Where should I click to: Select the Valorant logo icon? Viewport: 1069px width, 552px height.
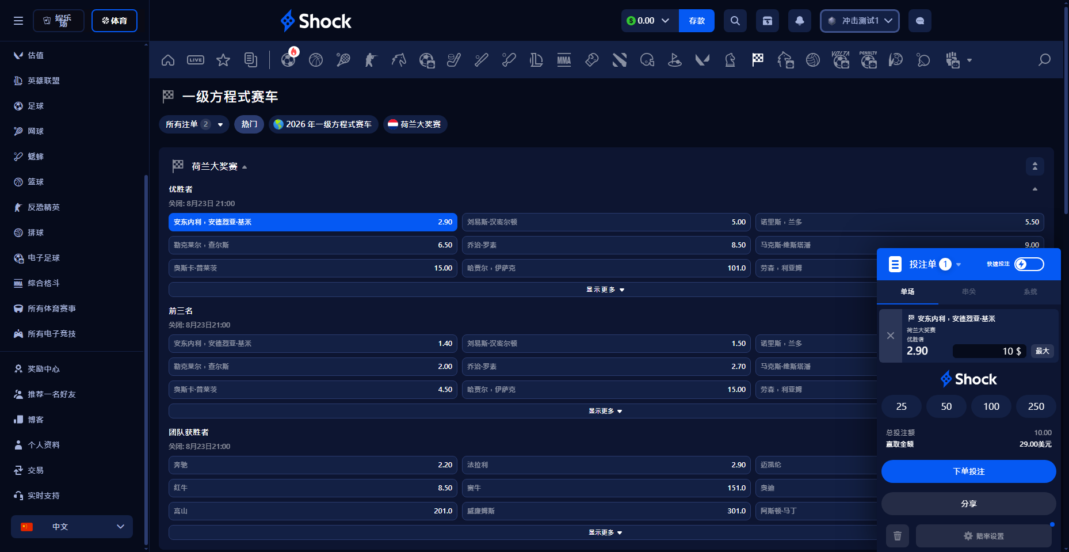coord(703,60)
